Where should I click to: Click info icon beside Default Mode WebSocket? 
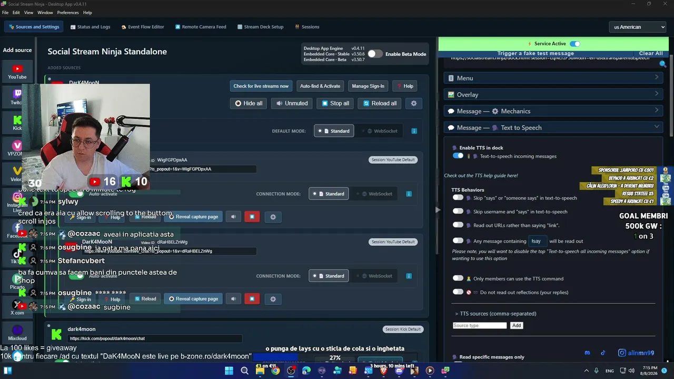414,131
